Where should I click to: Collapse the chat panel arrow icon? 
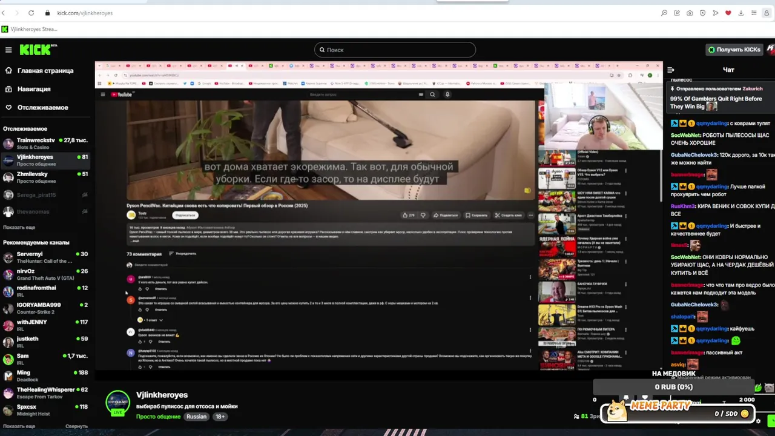pyautogui.click(x=671, y=70)
